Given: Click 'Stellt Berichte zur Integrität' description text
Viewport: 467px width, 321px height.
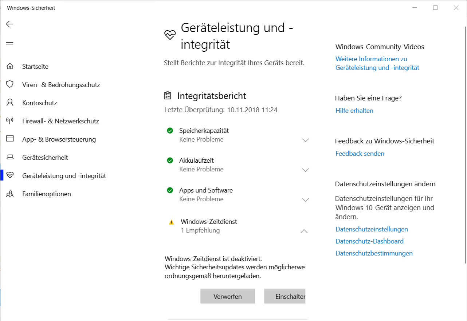Looking at the screenshot, I should 234,63.
